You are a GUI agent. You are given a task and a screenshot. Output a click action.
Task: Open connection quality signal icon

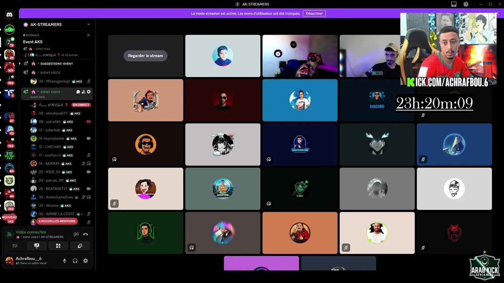tap(9, 234)
